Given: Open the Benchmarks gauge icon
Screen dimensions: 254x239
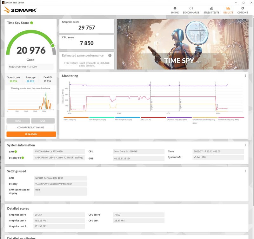Looking at the screenshot, I should click(x=191, y=8).
